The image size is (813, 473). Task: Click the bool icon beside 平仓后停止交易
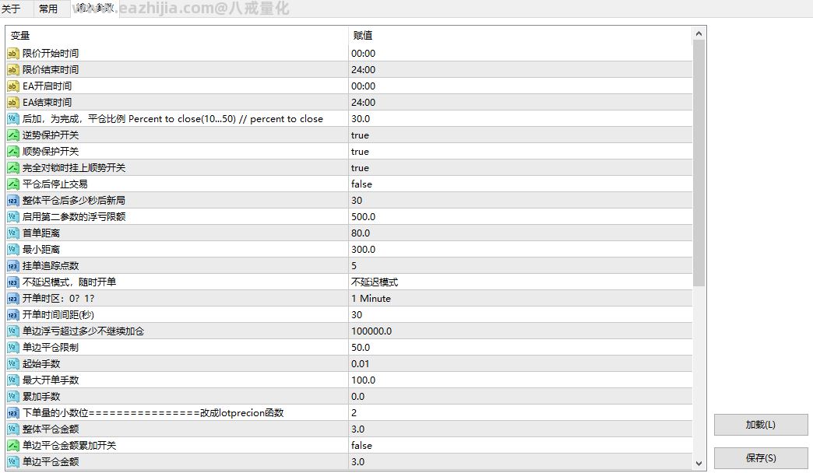pos(13,184)
